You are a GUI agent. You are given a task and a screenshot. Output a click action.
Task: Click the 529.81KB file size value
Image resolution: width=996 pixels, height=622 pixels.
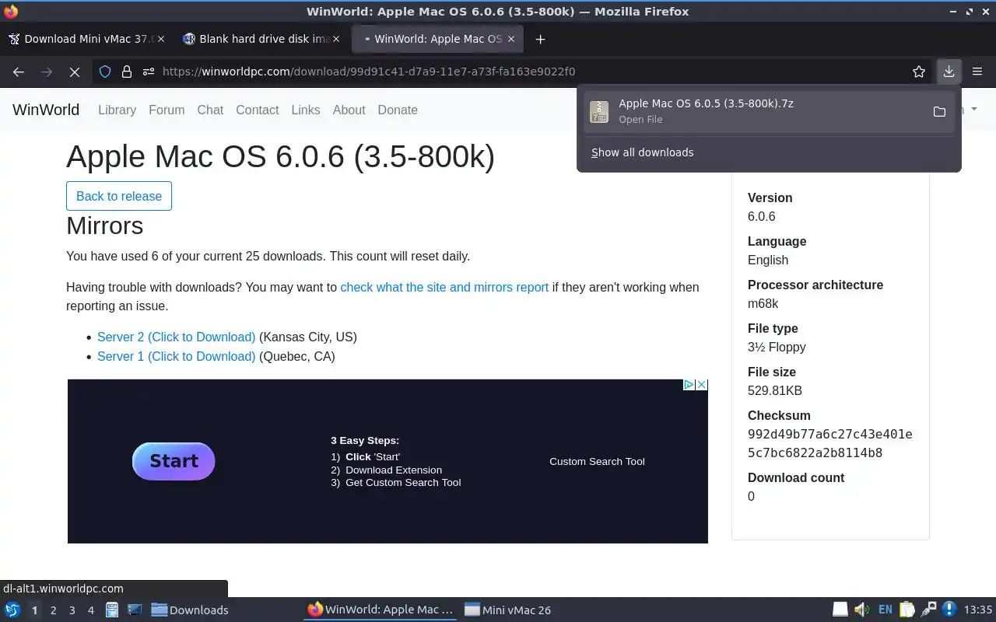click(x=775, y=390)
